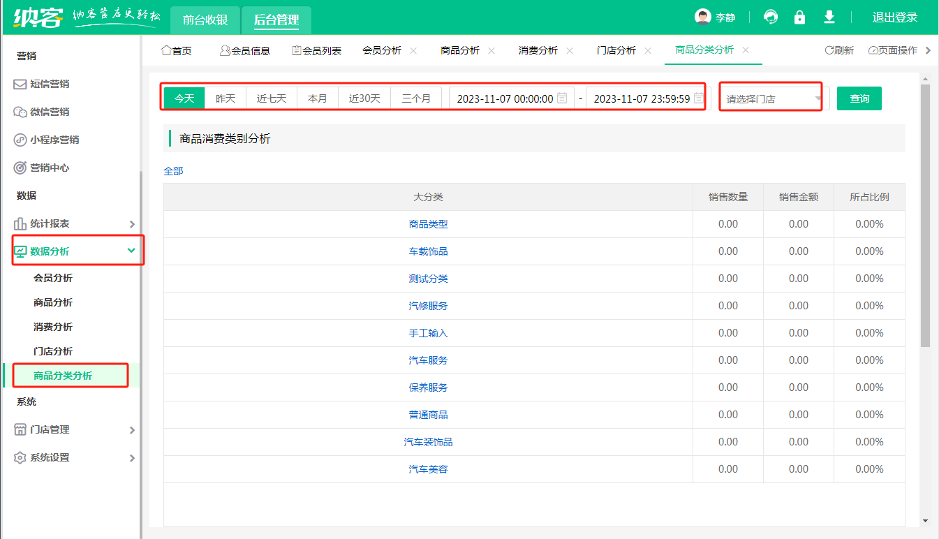Close the 门店分析 tab

[648, 50]
